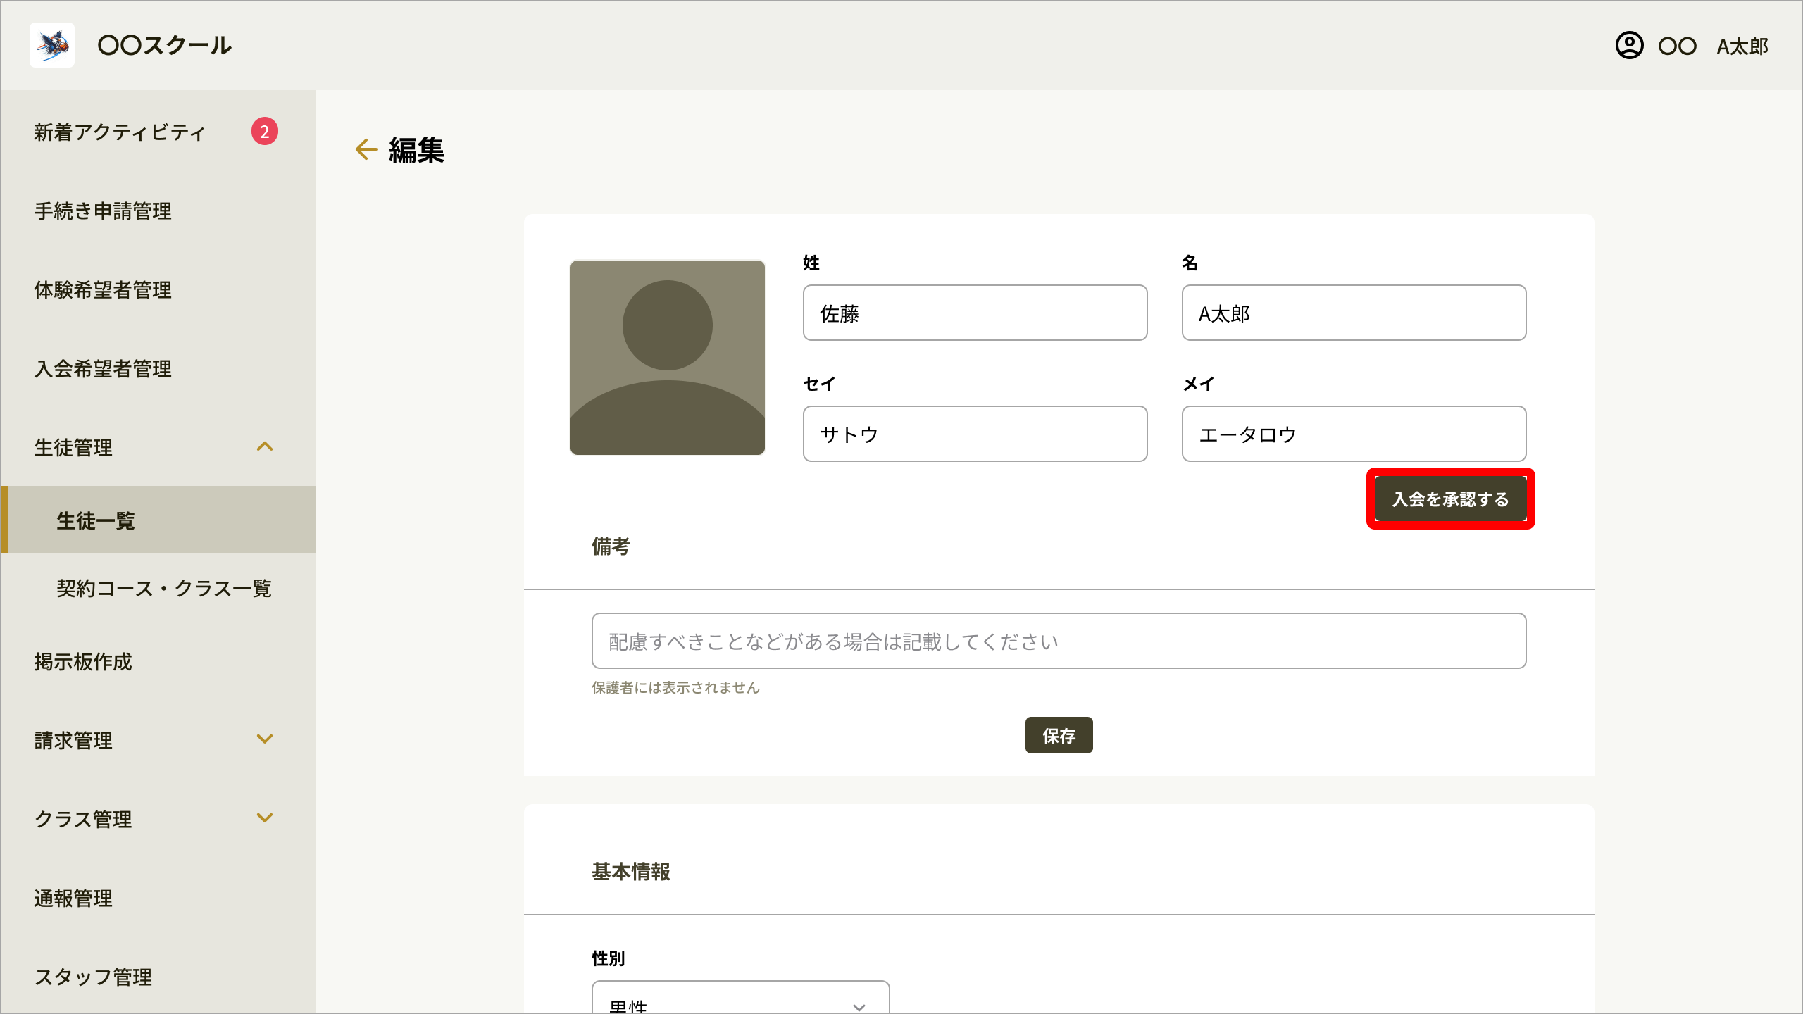Expand the クラス管理 section chevron
This screenshot has height=1014, width=1803.
click(x=265, y=818)
